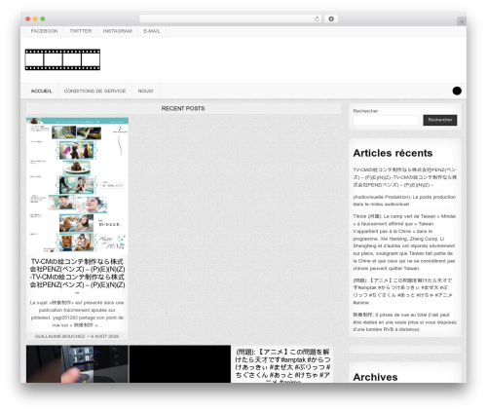Open the audio equipment post thumbnail
487x412 pixels.
point(77,364)
